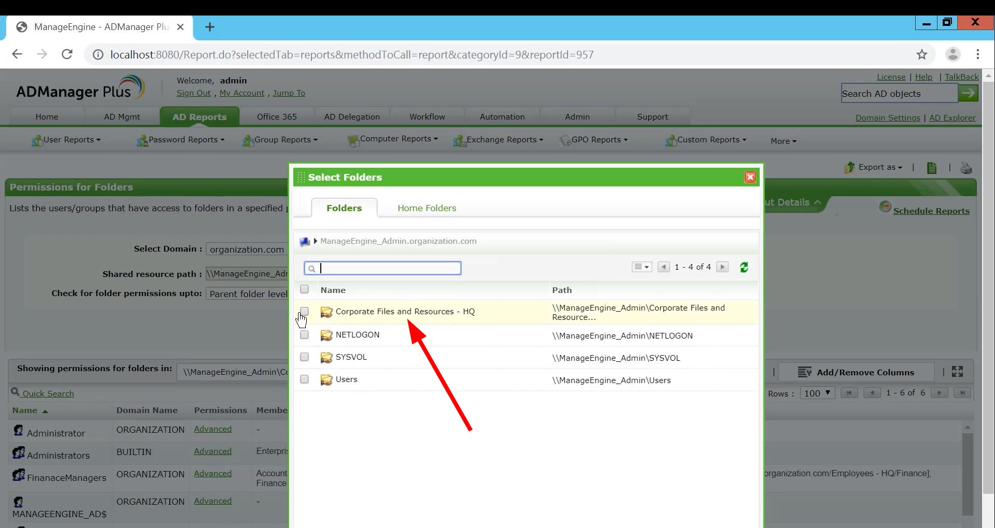Image resolution: width=995 pixels, height=528 pixels.
Task: Switch to the Home Folders tab
Action: [x=427, y=208]
